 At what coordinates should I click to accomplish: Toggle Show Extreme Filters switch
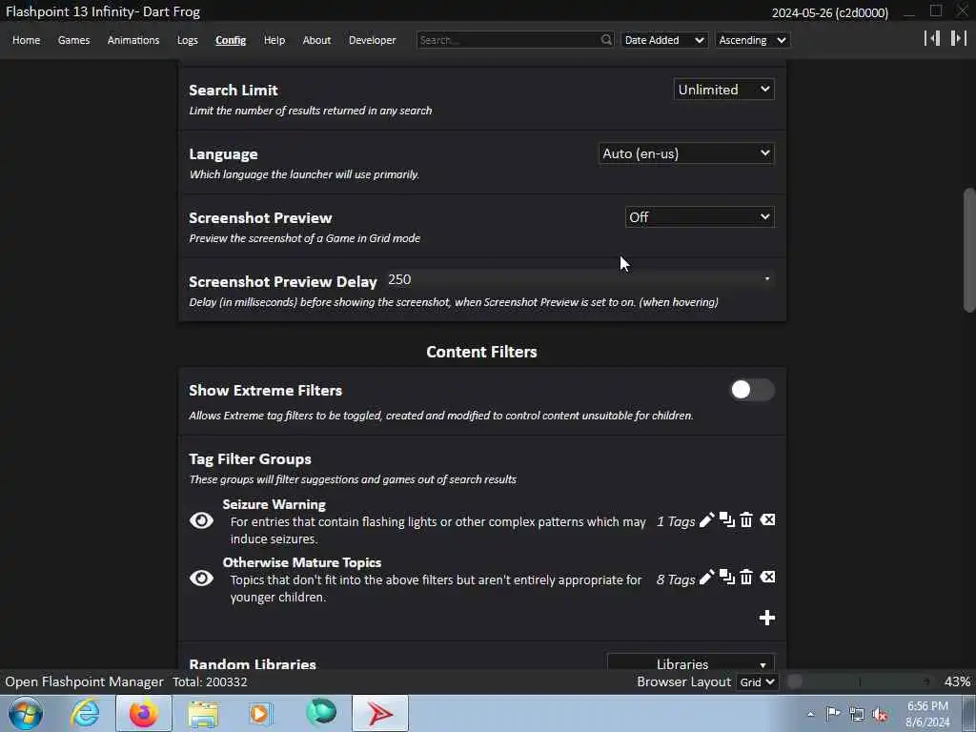point(751,390)
